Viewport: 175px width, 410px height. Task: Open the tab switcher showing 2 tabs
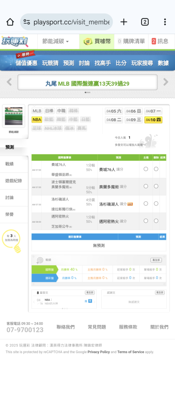point(145,22)
